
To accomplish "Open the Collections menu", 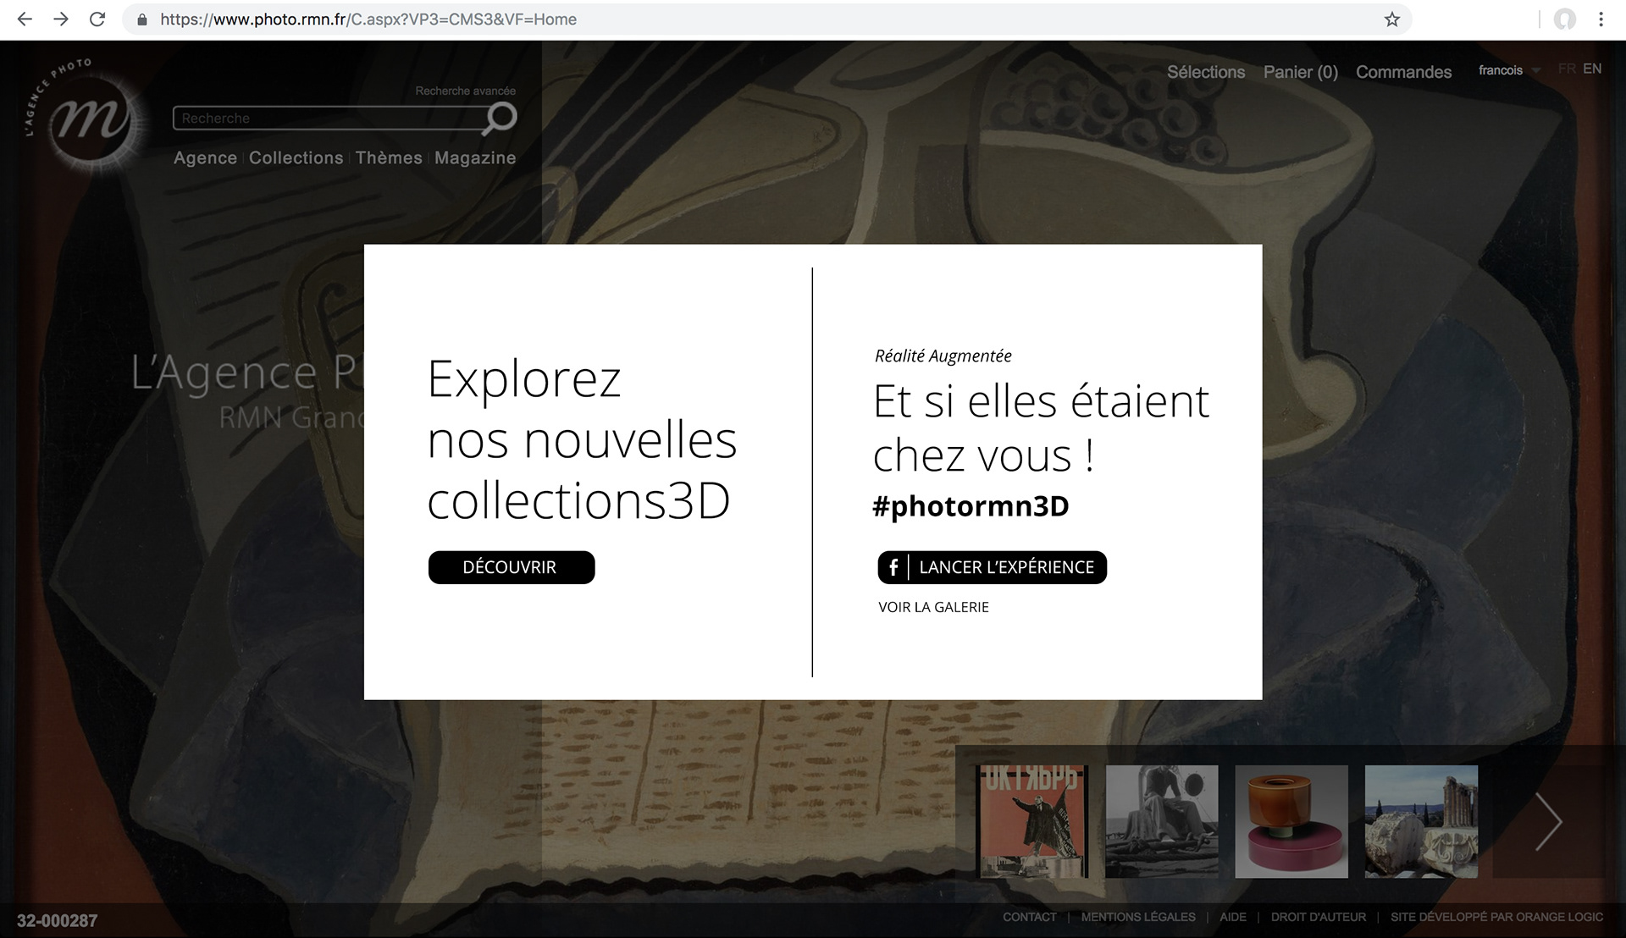I will tap(296, 158).
